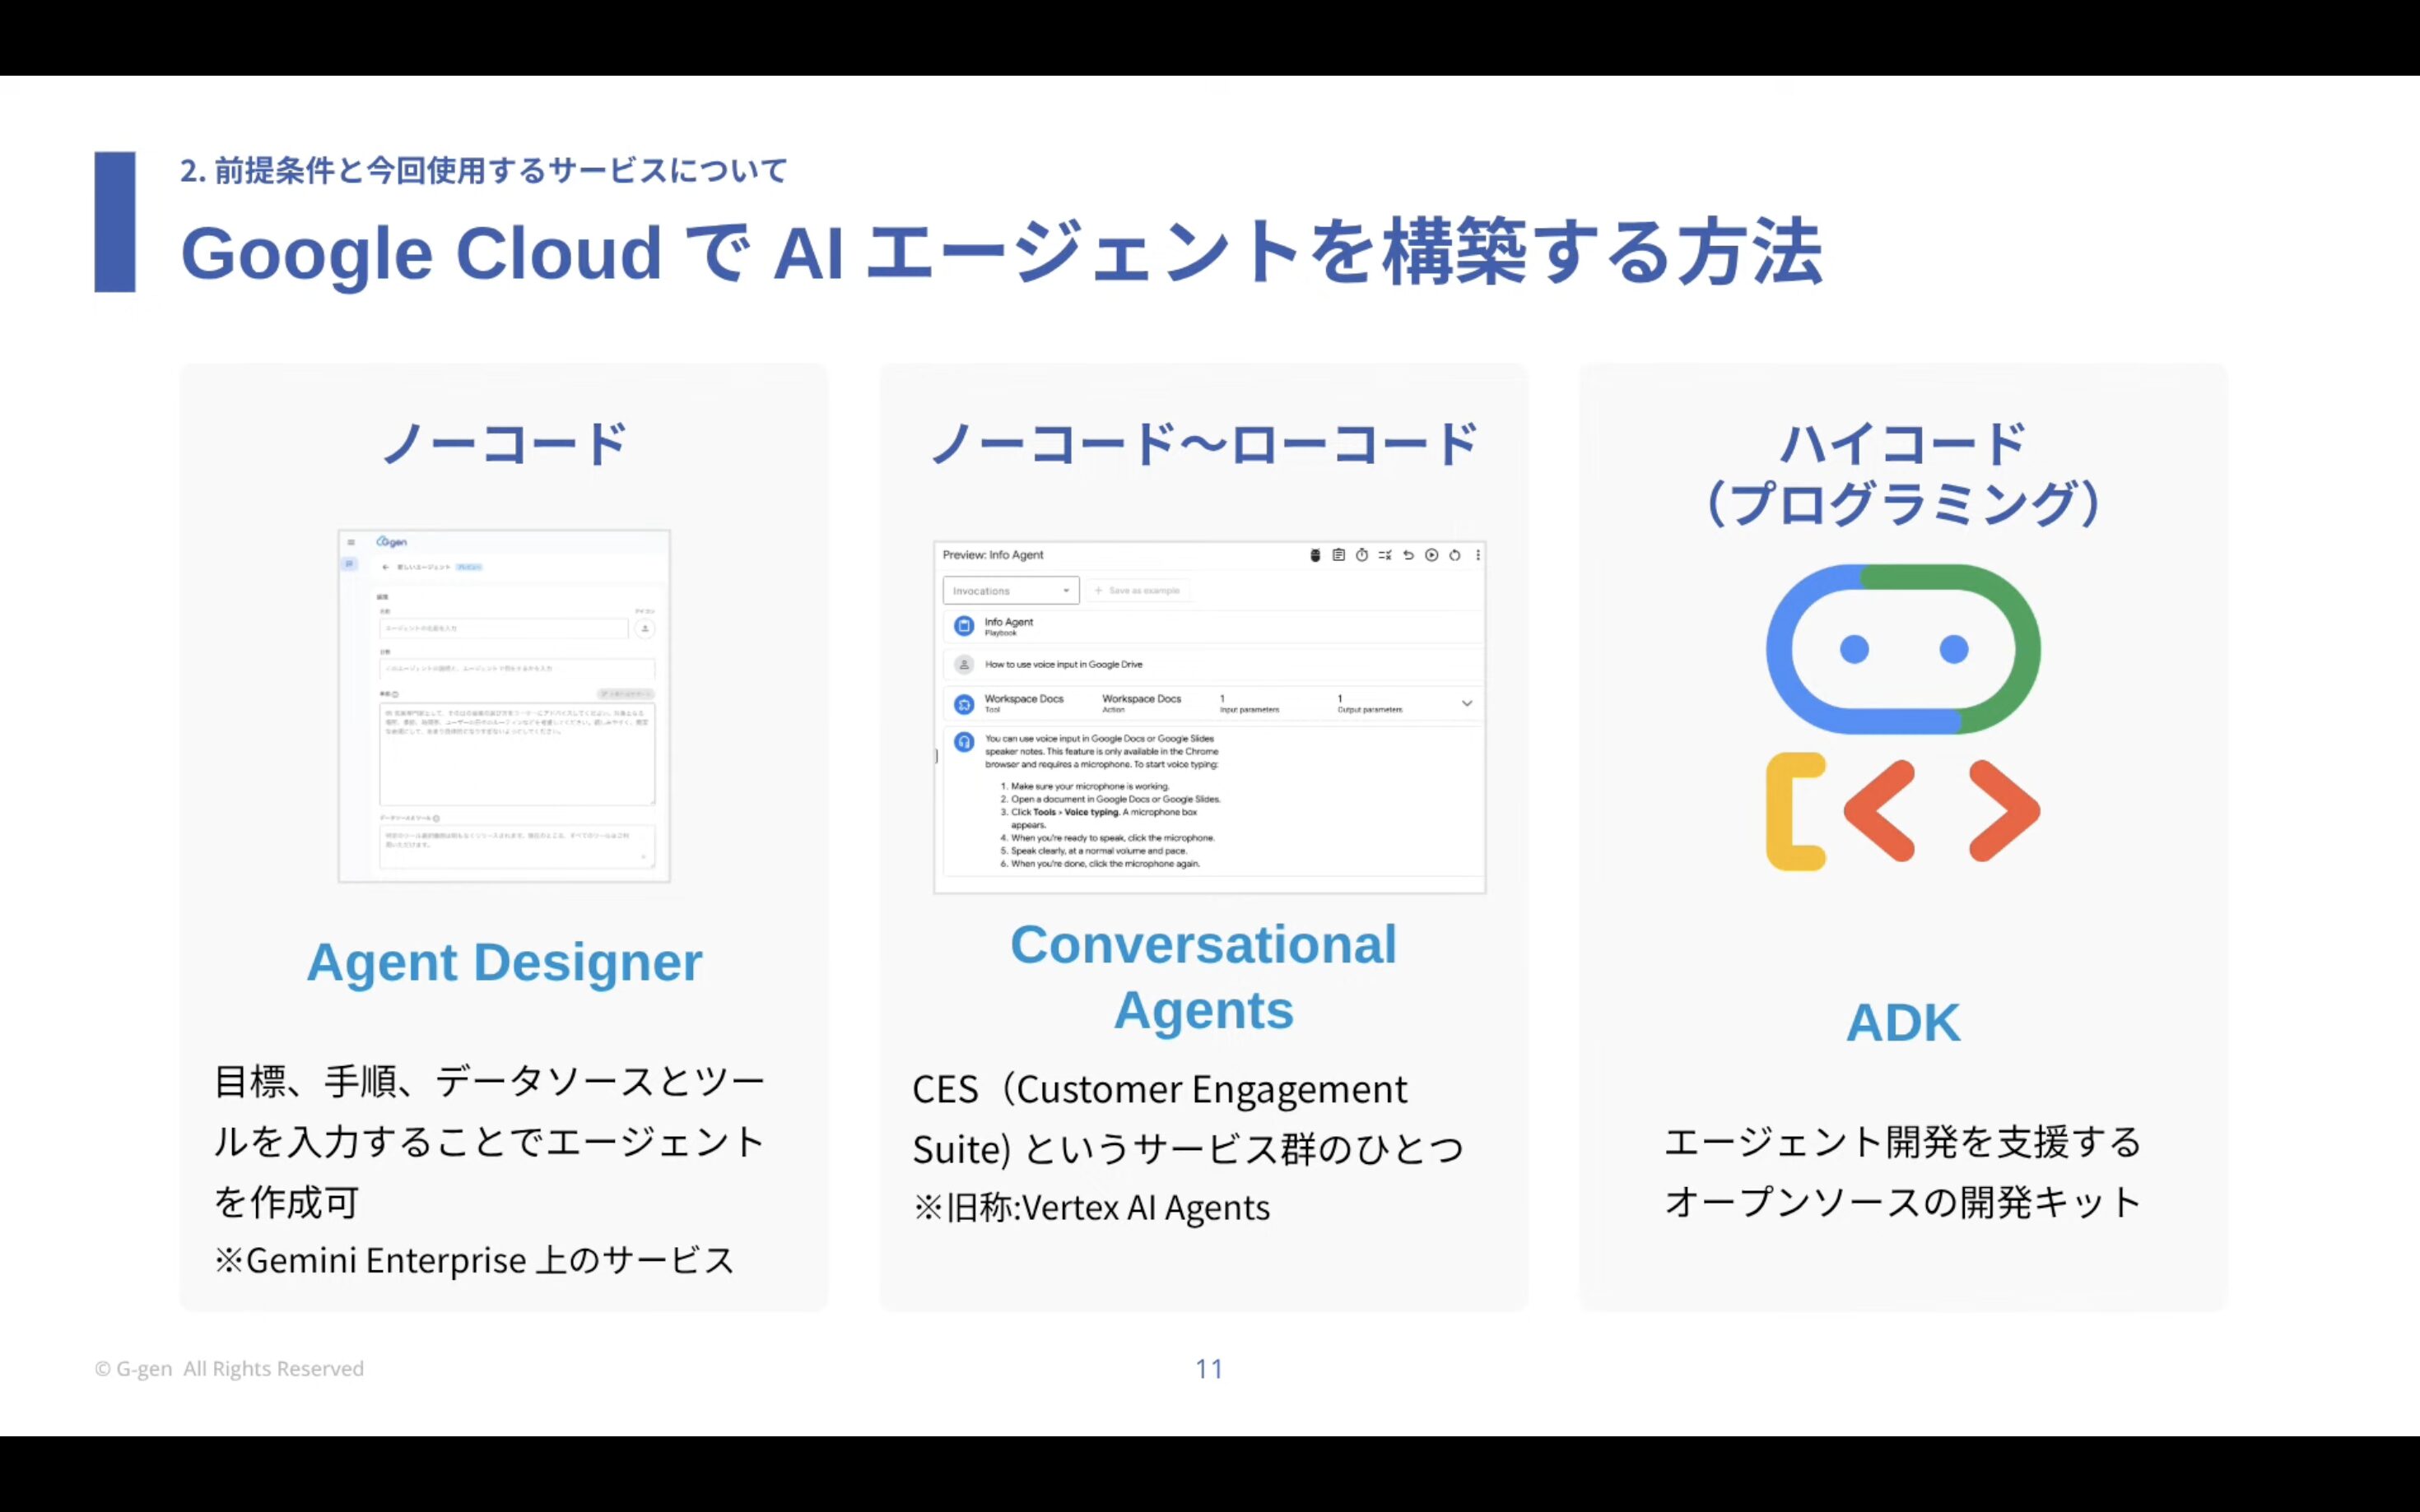
Task: Click the undo arrow icon in Preview toolbar
Action: point(1408,555)
